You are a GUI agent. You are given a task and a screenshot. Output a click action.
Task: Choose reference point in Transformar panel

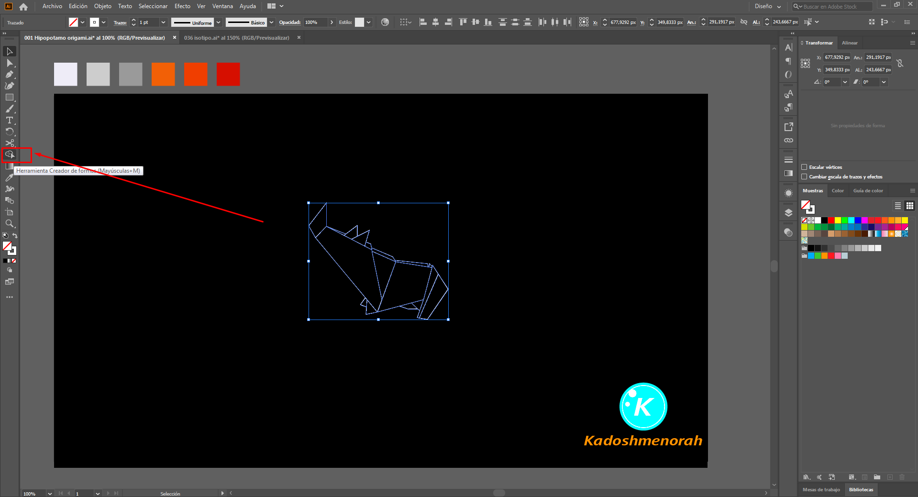(806, 63)
